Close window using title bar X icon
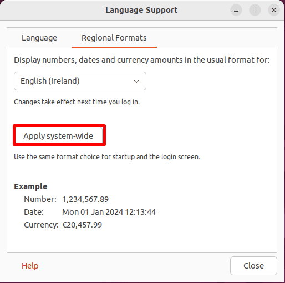285x283 pixels. click(x=274, y=10)
